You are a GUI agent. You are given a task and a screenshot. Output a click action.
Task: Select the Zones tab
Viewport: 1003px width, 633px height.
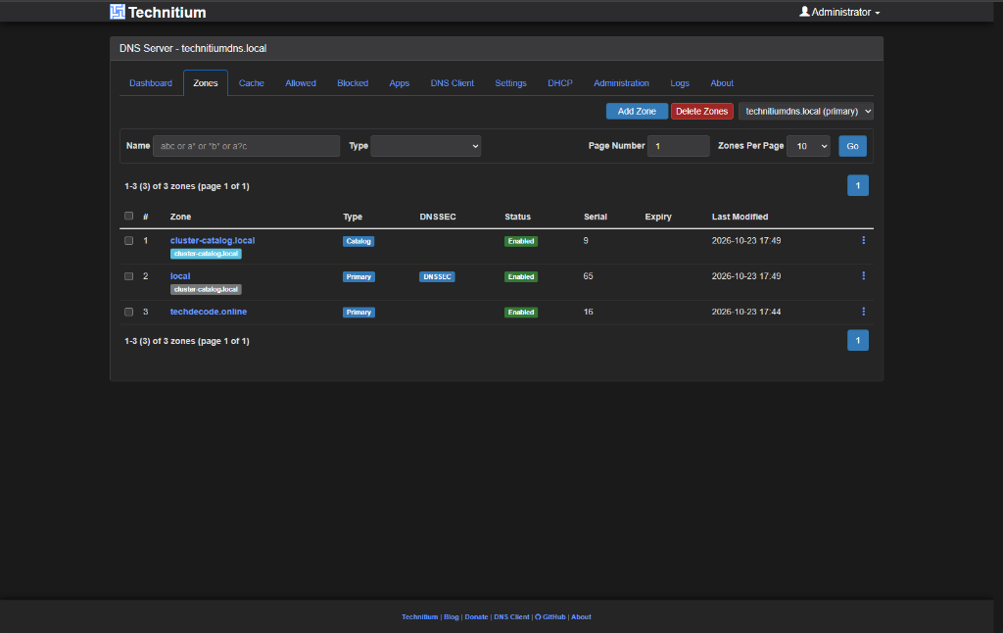[206, 83]
